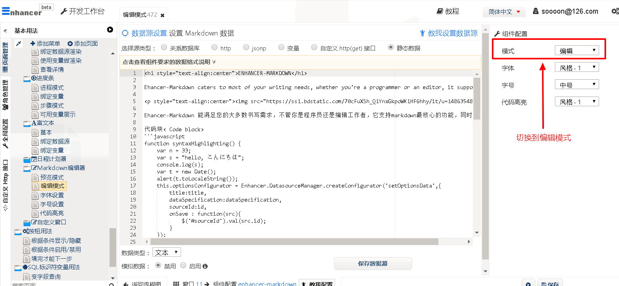Open the 数据类型 dropdown showing 文本
Image resolution: width=619 pixels, height=286 pixels.
[x=167, y=252]
